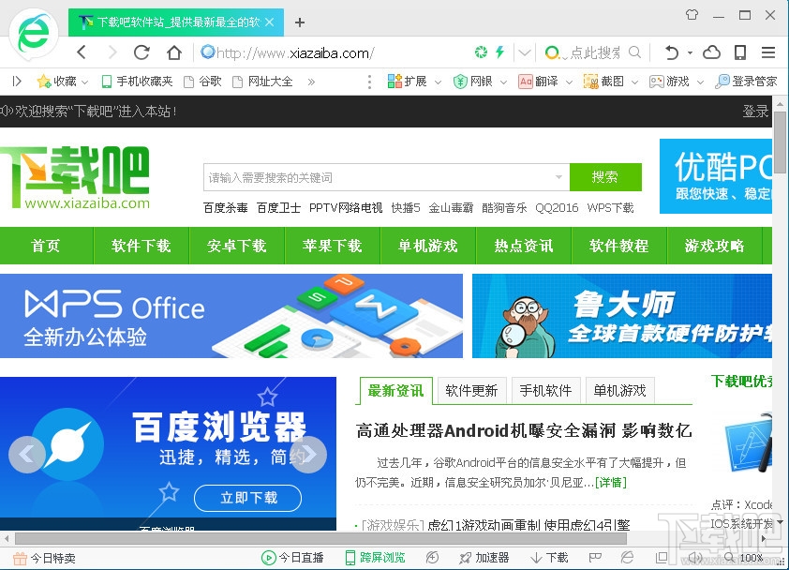Open the 谷歌 bookmark
This screenshot has height=570, width=789.
click(x=202, y=81)
